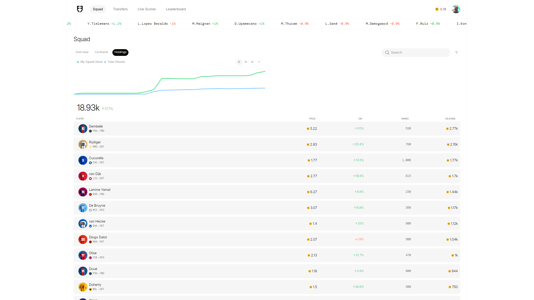
Task: Select the W weekly chart range
Action: (x=246, y=62)
